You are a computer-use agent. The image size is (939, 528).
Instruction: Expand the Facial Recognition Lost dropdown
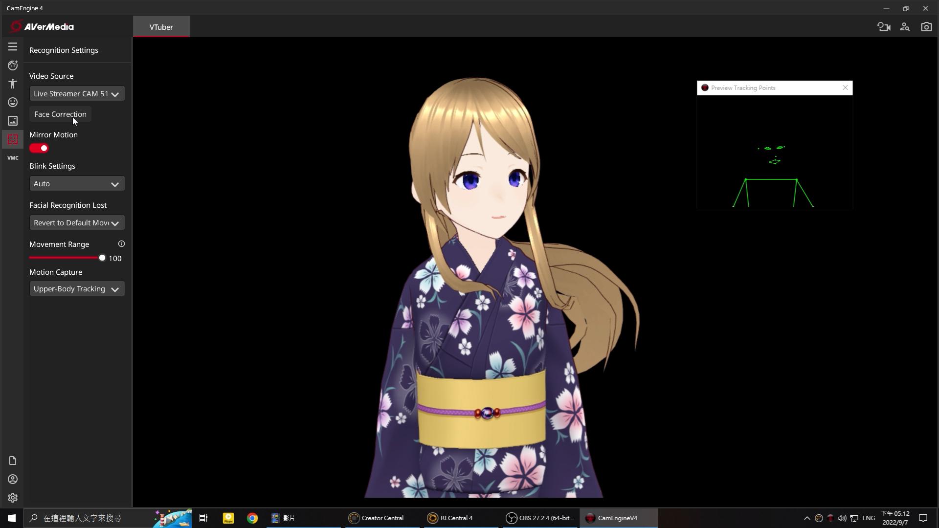coord(77,223)
